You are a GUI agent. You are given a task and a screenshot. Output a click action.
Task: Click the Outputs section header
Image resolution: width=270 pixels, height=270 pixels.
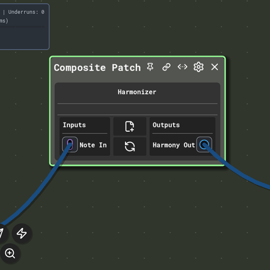point(166,125)
